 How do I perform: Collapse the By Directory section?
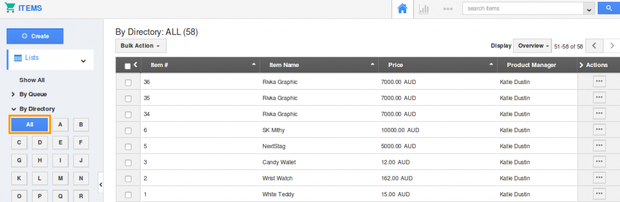[33, 109]
